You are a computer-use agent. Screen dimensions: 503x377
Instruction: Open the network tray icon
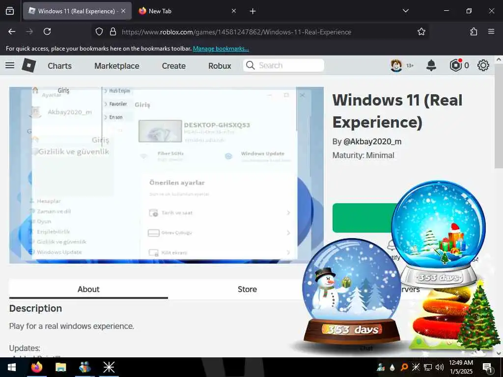[x=428, y=367]
